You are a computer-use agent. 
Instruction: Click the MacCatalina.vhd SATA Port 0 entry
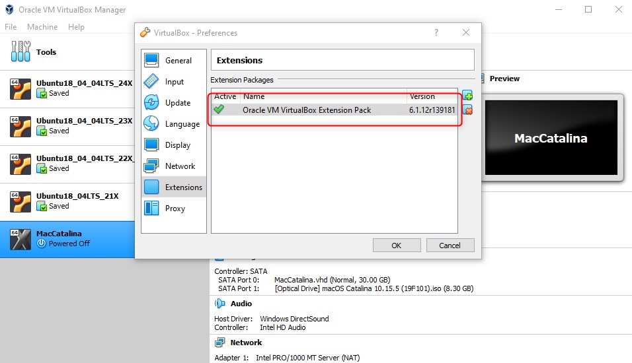pyautogui.click(x=332, y=280)
